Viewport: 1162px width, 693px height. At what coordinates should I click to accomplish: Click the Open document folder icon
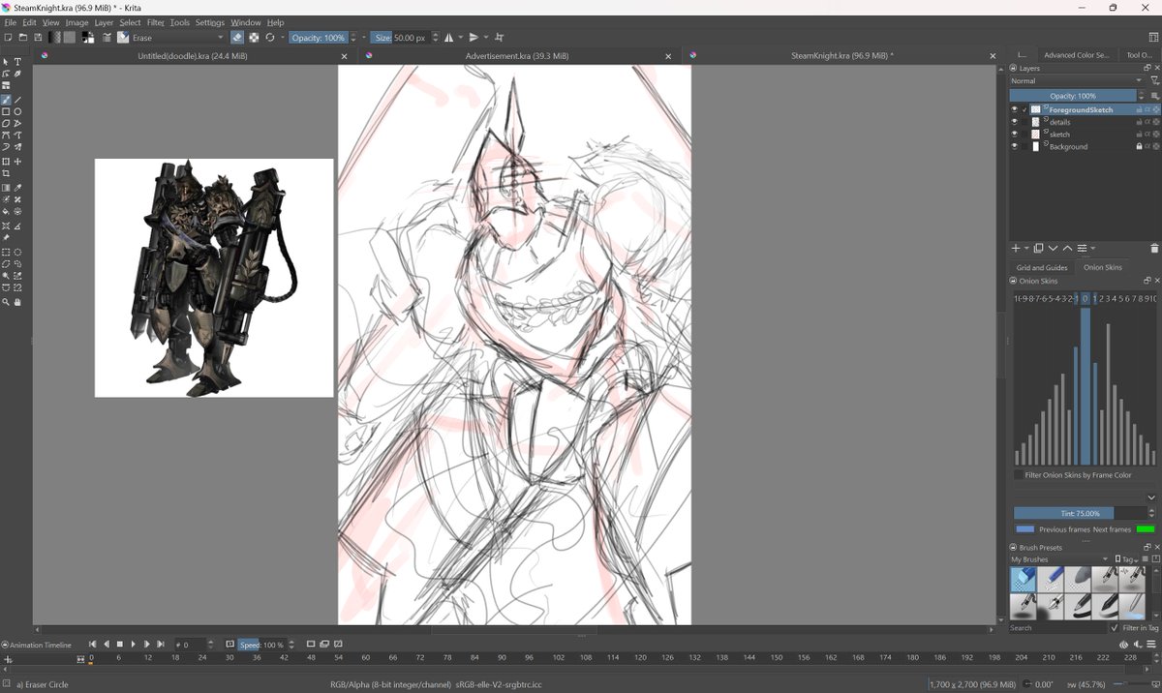[23, 38]
